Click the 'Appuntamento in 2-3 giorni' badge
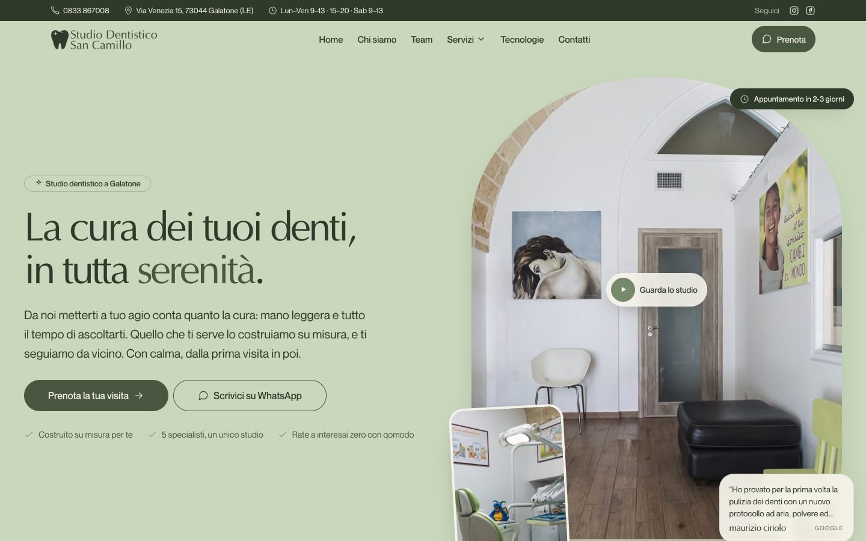The height and width of the screenshot is (541, 866). 792,99
